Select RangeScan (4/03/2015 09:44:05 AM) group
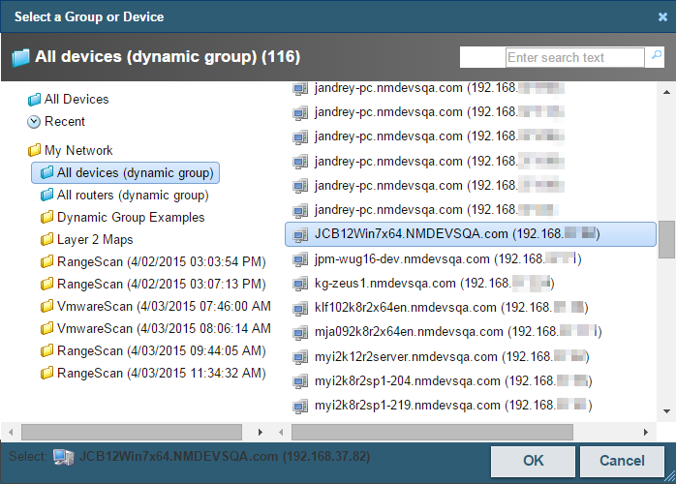 coord(161,350)
